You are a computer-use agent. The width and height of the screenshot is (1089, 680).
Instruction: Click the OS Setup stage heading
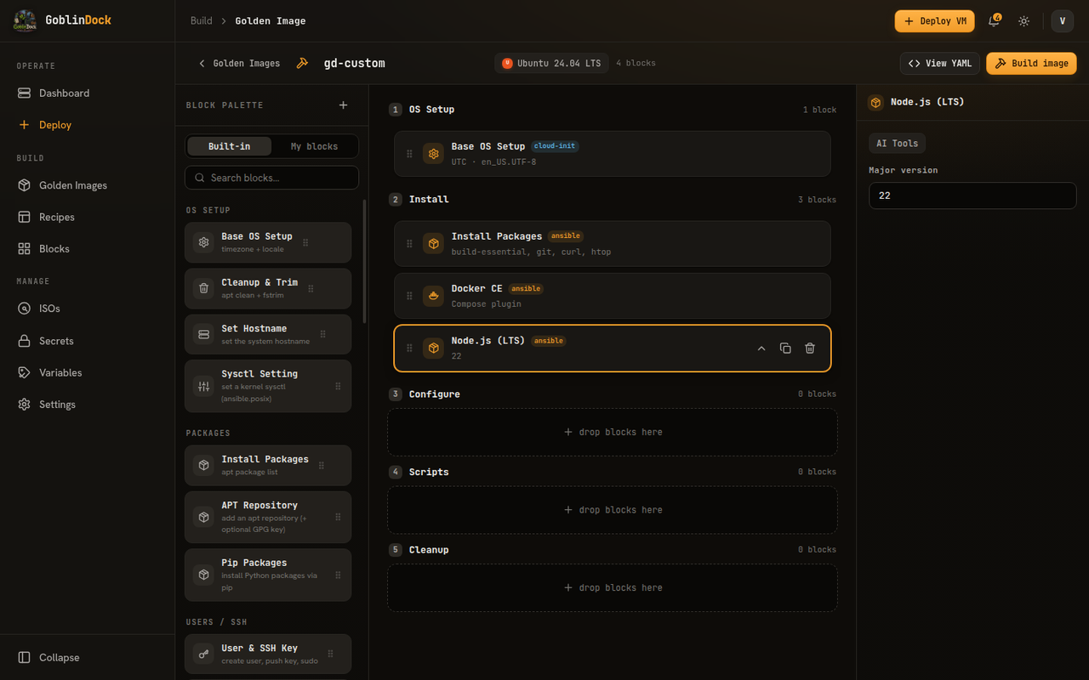coord(431,110)
